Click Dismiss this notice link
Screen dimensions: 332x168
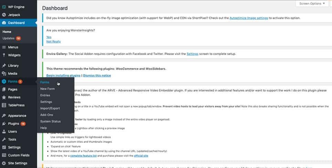pos(97,76)
